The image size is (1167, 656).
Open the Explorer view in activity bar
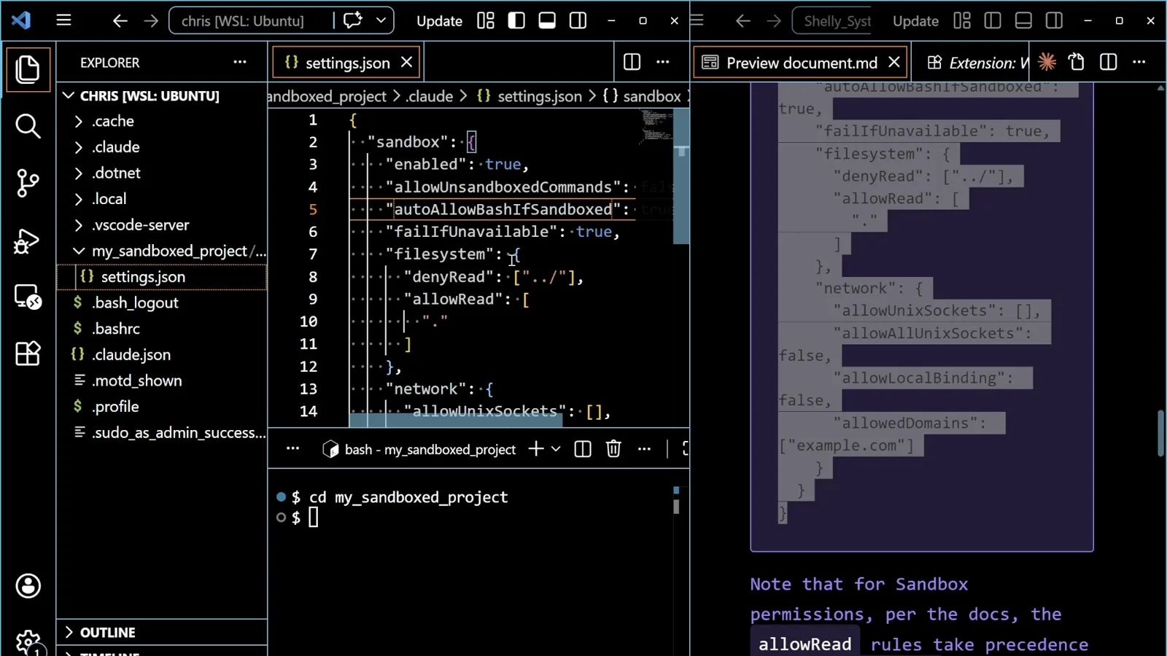(28, 69)
